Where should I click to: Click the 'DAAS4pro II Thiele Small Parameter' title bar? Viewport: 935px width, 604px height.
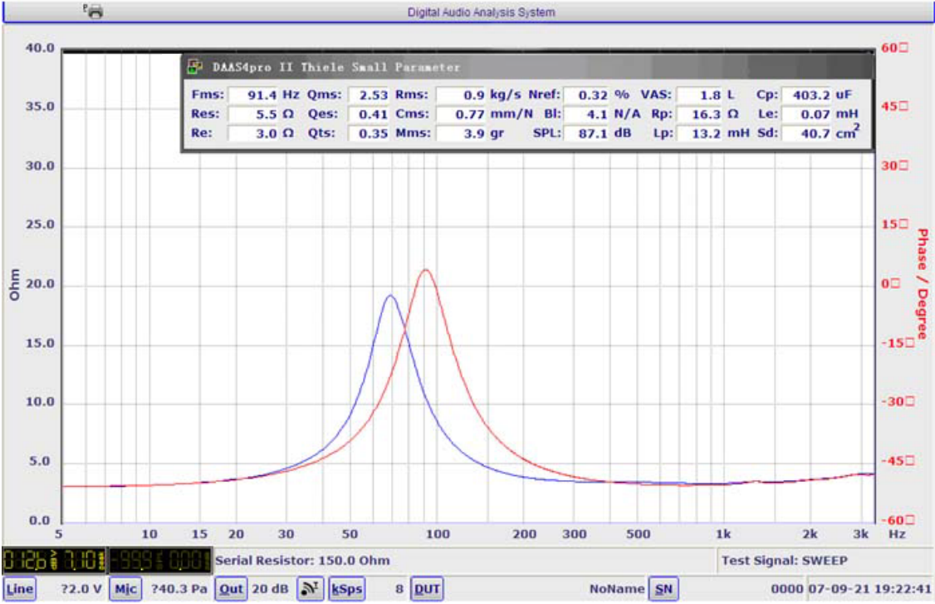click(x=527, y=66)
